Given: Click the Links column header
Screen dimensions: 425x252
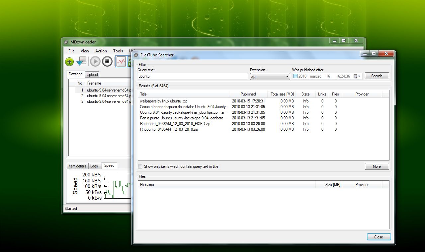Looking at the screenshot, I should 322,94.
